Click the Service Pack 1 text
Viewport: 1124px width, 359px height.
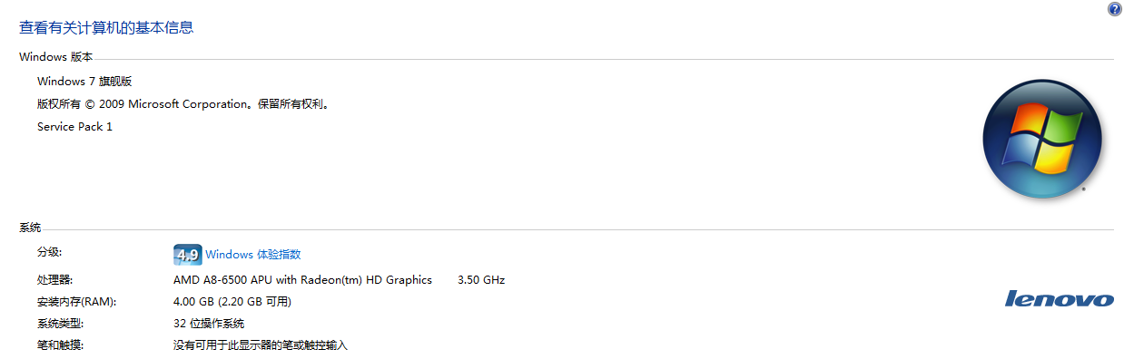[x=74, y=127]
